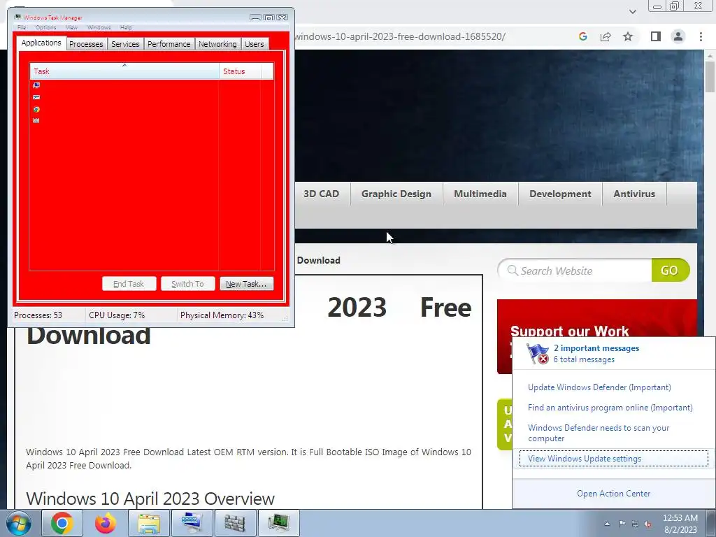Open the Performance tab
This screenshot has width=716, height=537.
(169, 44)
